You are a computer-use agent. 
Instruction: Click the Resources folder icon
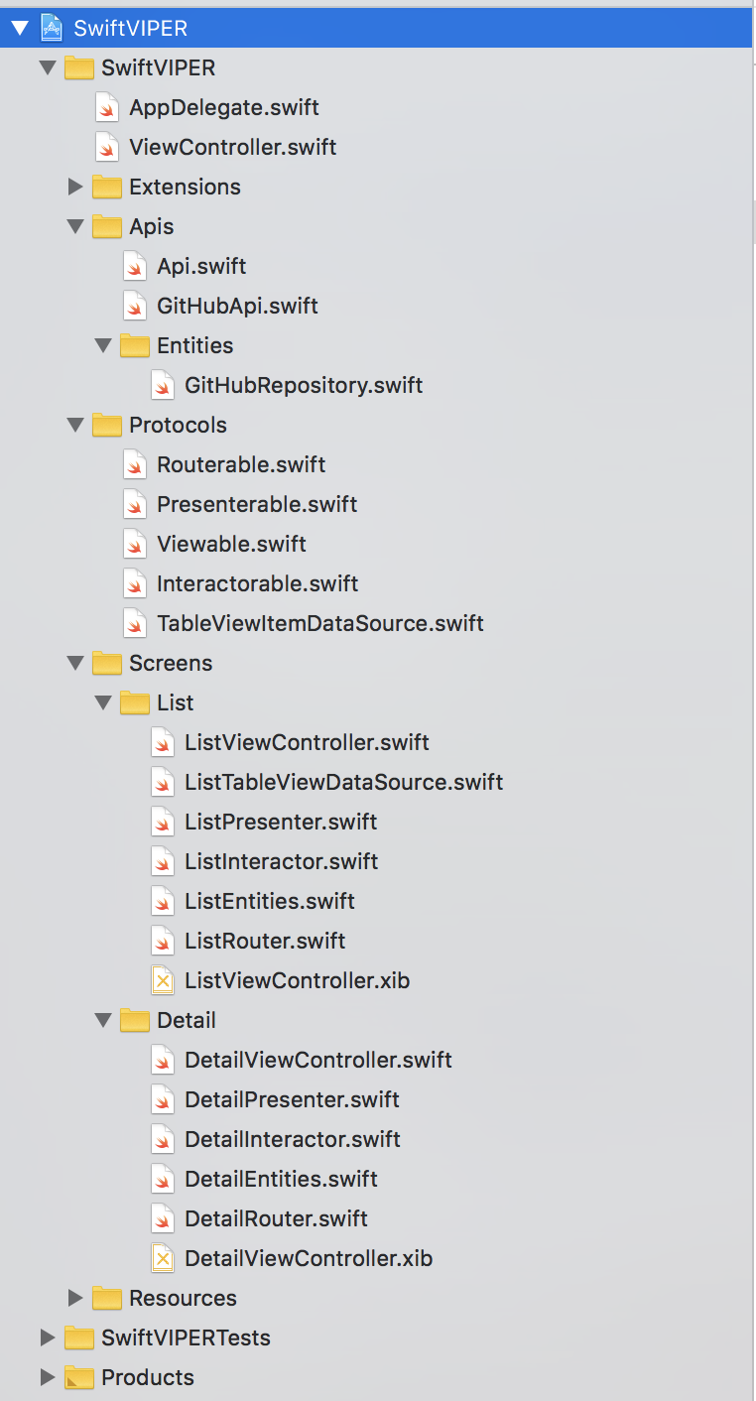coord(106,1298)
